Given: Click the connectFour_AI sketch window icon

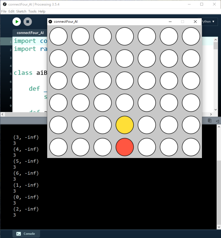Looking at the screenshot, I should pyautogui.click(x=50, y=22).
